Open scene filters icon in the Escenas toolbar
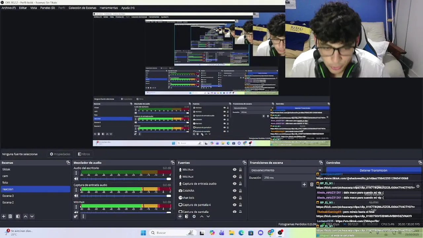The width and height of the screenshot is (423, 238). pos(18,217)
